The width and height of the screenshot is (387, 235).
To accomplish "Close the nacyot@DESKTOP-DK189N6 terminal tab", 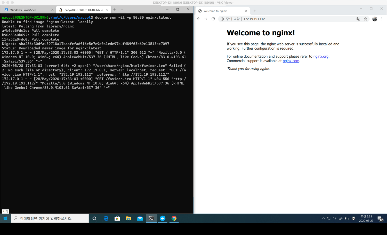I will point(107,10).
